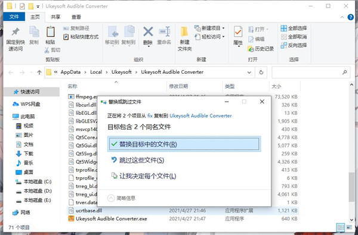Click Select none (全部取消)
358x235 pixels.
(294, 37)
